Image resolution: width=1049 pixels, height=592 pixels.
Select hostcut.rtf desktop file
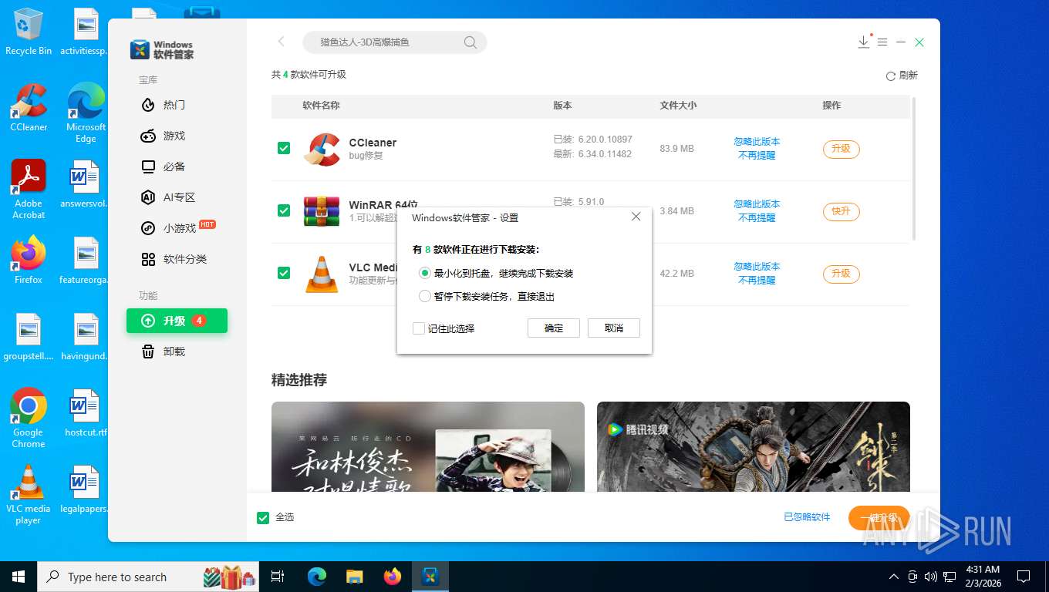coord(86,413)
